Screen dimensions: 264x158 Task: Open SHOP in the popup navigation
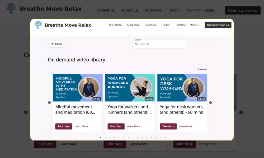(x=167, y=25)
